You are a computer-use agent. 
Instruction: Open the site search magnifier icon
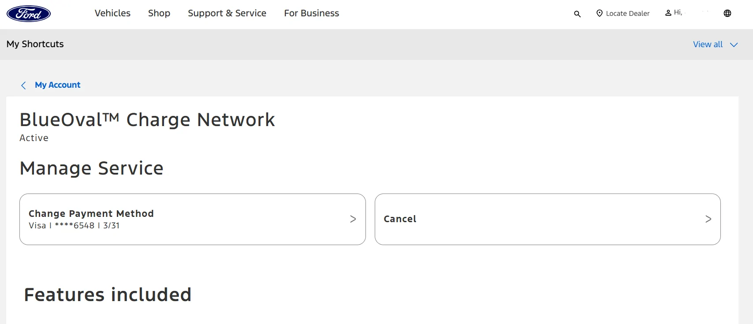pyautogui.click(x=577, y=14)
